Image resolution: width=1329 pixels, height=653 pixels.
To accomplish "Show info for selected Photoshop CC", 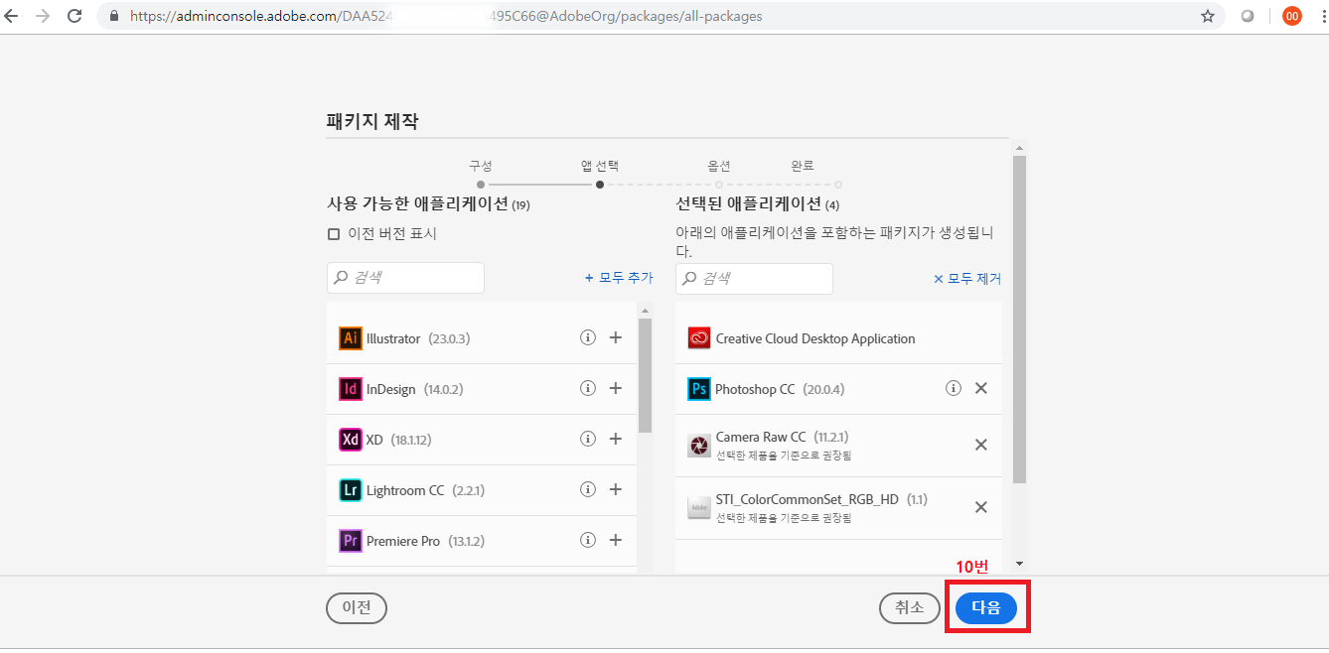I will (x=954, y=388).
